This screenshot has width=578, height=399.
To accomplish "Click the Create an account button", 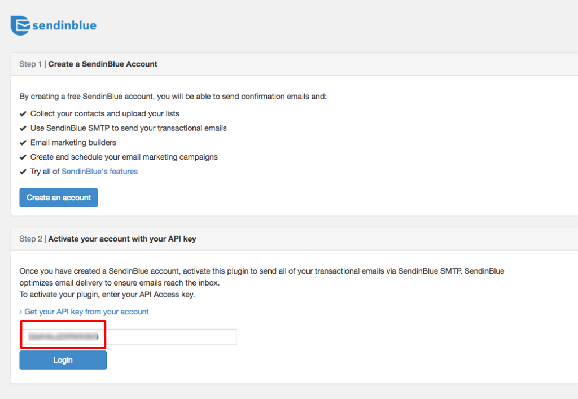I will [59, 198].
